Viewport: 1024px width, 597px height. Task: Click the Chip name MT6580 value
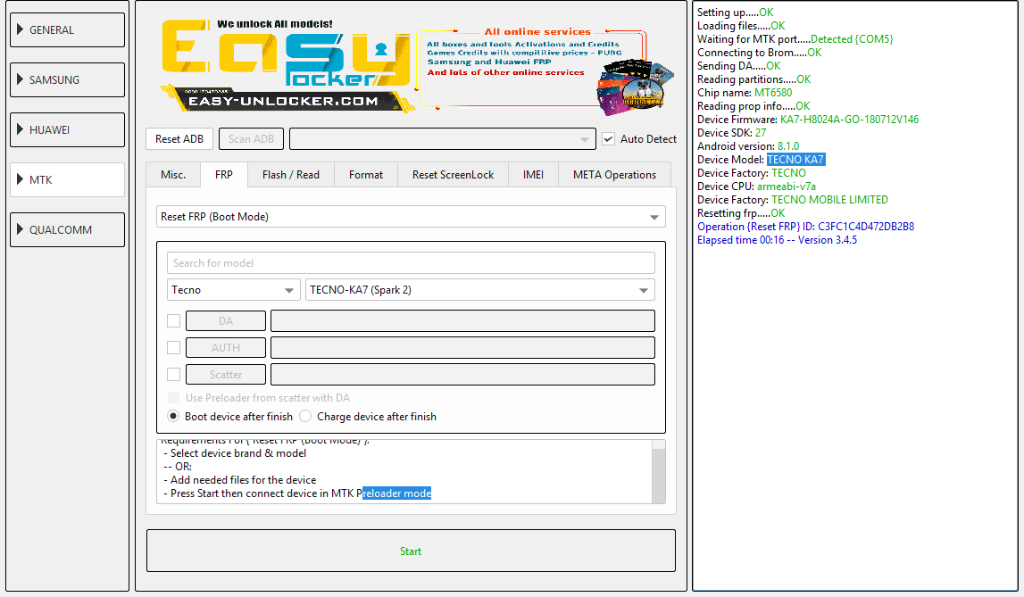pos(773,93)
